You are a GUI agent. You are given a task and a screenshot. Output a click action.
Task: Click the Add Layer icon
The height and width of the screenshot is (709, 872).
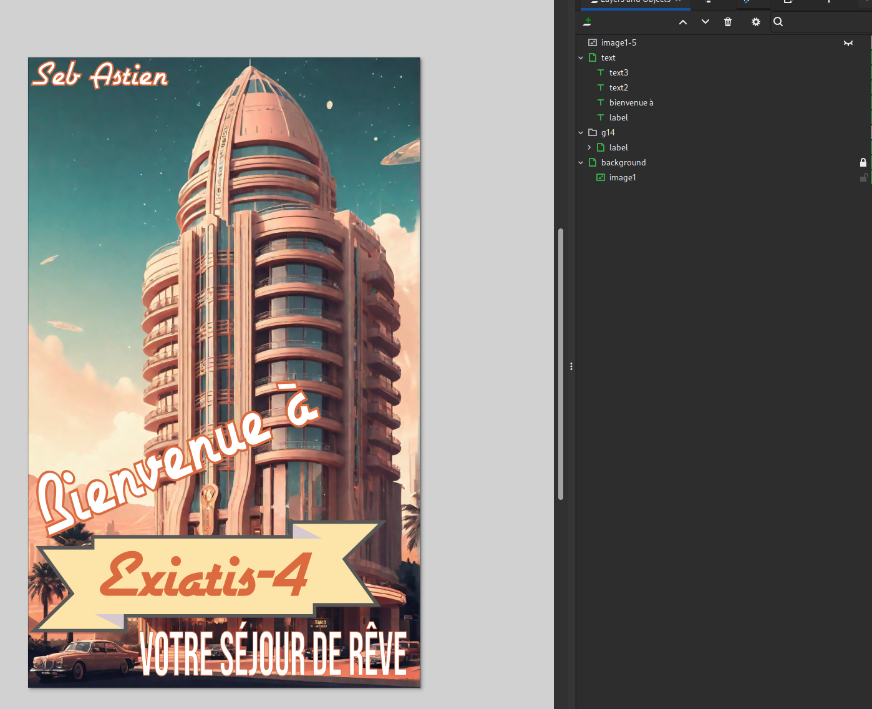tap(587, 22)
